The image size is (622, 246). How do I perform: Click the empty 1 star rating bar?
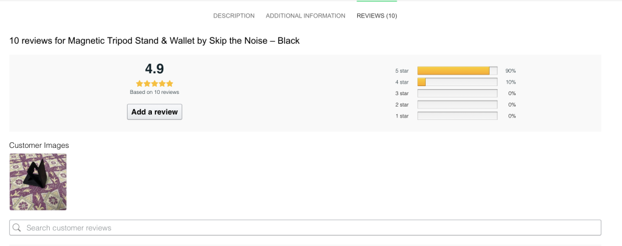tap(457, 116)
